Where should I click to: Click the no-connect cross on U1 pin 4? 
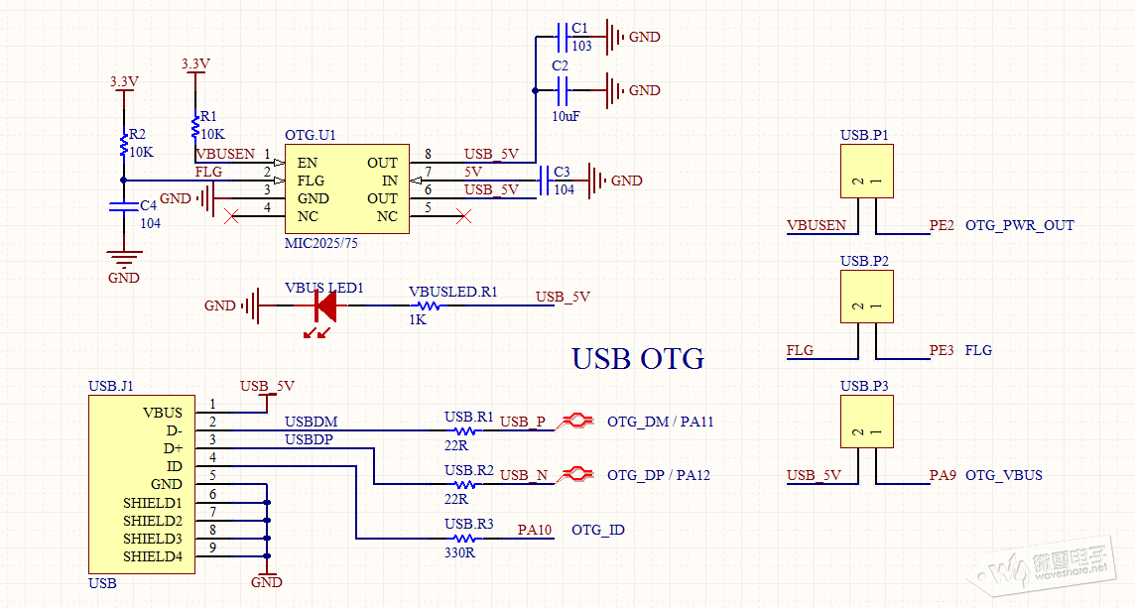tap(231, 215)
